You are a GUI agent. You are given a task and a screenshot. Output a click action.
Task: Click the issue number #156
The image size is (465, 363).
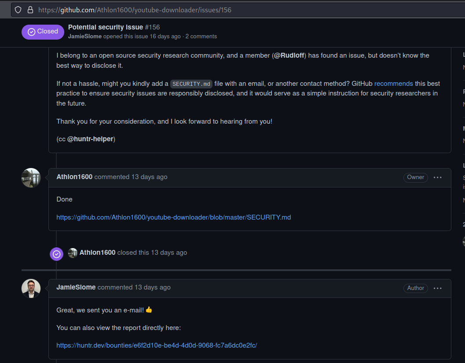pos(152,27)
